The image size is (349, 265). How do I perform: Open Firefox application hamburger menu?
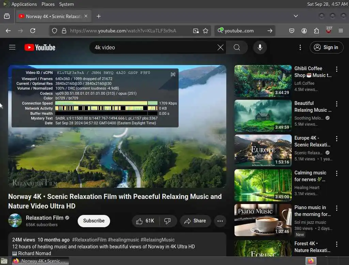[341, 31]
